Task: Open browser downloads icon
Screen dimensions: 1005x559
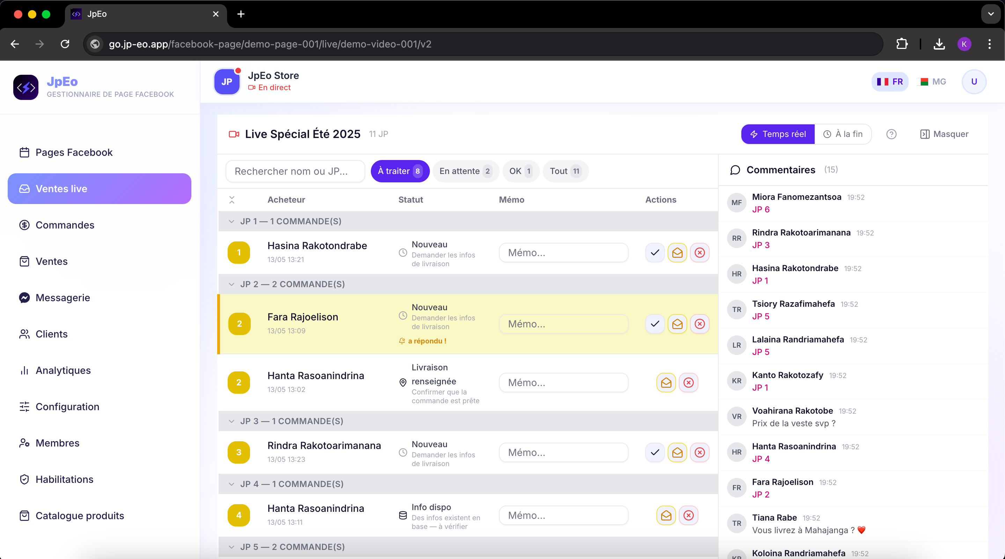Action: click(939, 44)
